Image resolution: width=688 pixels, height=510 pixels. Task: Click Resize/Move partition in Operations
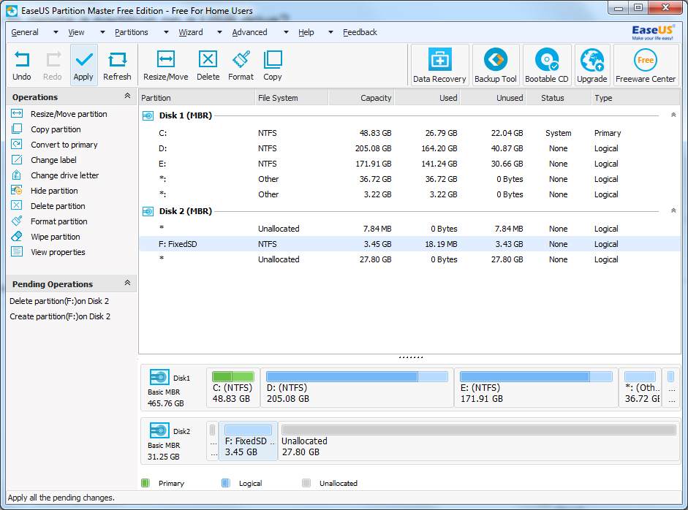pyautogui.click(x=69, y=114)
